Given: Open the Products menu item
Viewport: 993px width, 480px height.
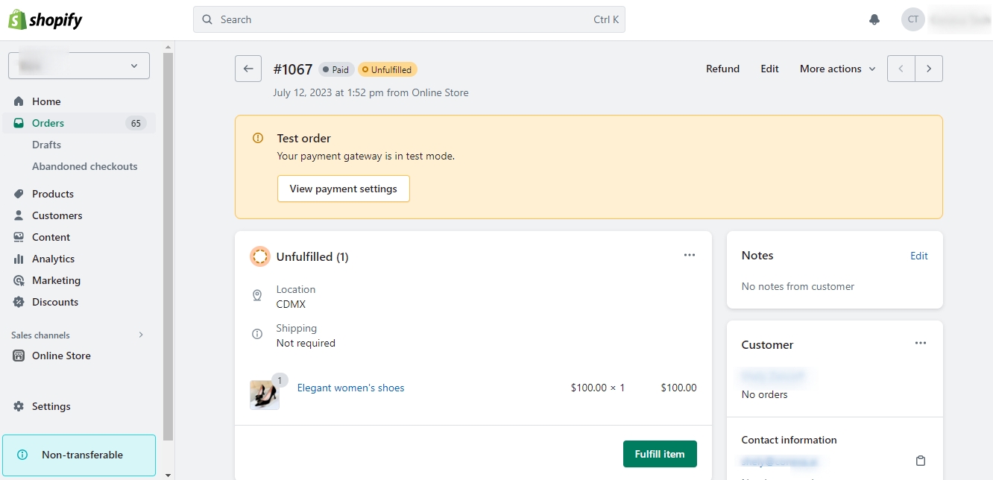Looking at the screenshot, I should tap(52, 194).
